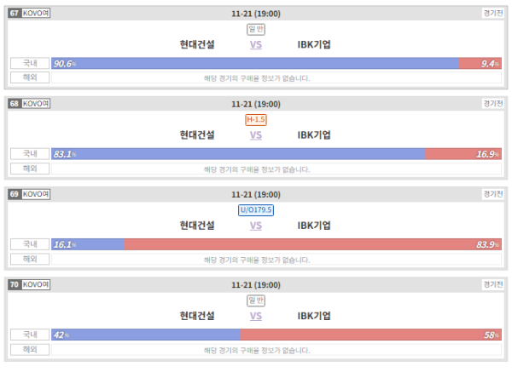The height and width of the screenshot is (372, 512).
Task: Open the VS link in match 70
Action: [x=256, y=316]
